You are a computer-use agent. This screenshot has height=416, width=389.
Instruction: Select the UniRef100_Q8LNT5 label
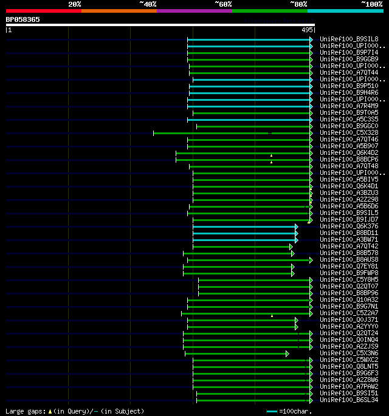point(349,367)
